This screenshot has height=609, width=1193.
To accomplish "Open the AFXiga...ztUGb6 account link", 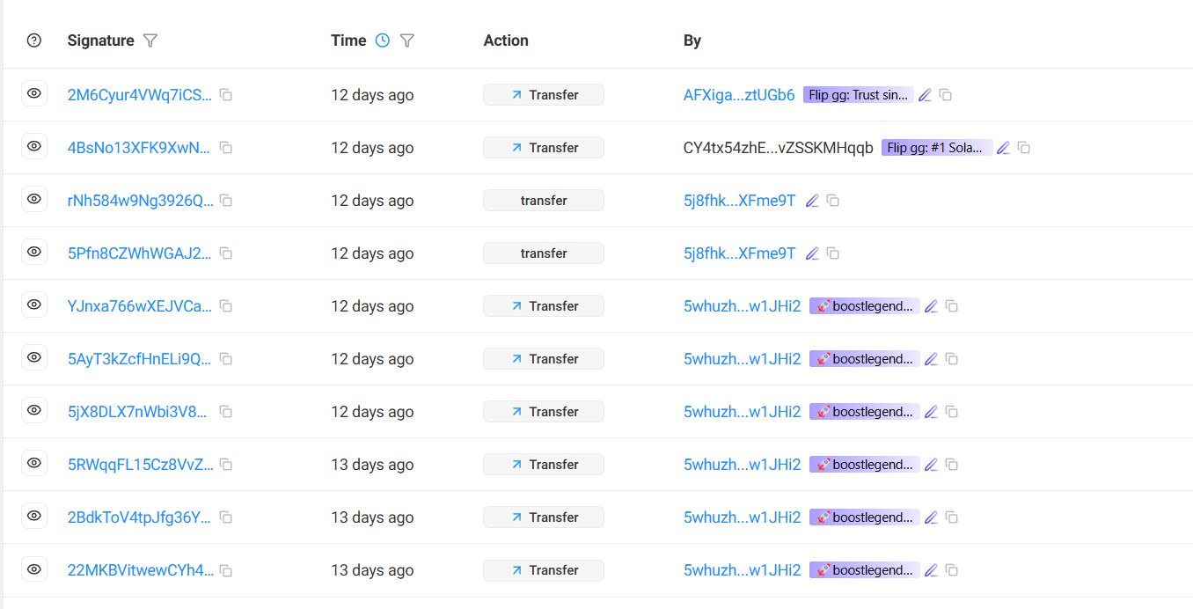I will (x=739, y=95).
